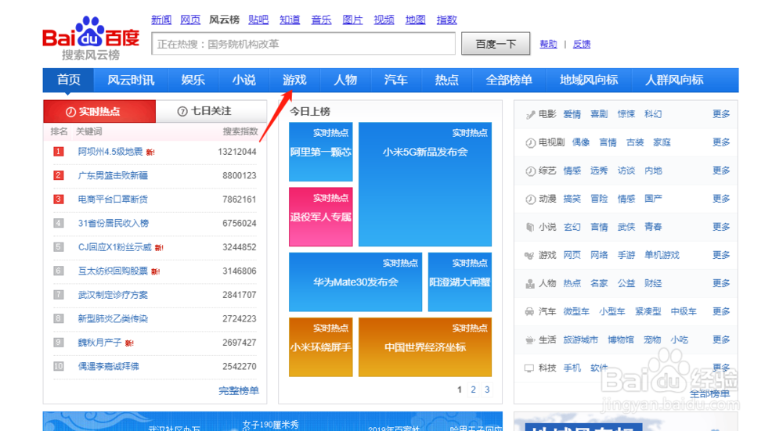The image size is (783, 431).
Task: Focus the search input field
Action: (304, 44)
